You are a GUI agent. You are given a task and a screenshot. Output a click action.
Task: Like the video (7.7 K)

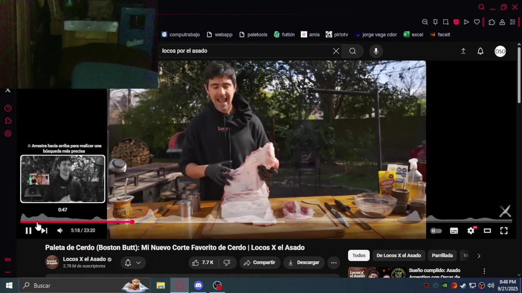coord(203,262)
